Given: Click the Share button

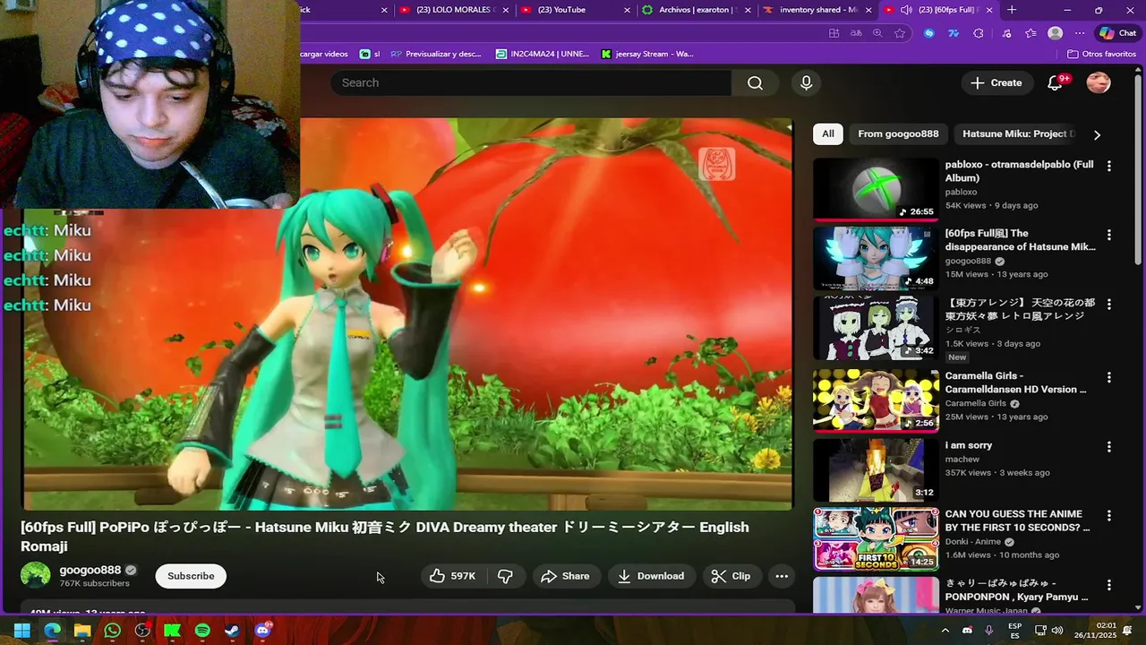Looking at the screenshot, I should tap(565, 576).
